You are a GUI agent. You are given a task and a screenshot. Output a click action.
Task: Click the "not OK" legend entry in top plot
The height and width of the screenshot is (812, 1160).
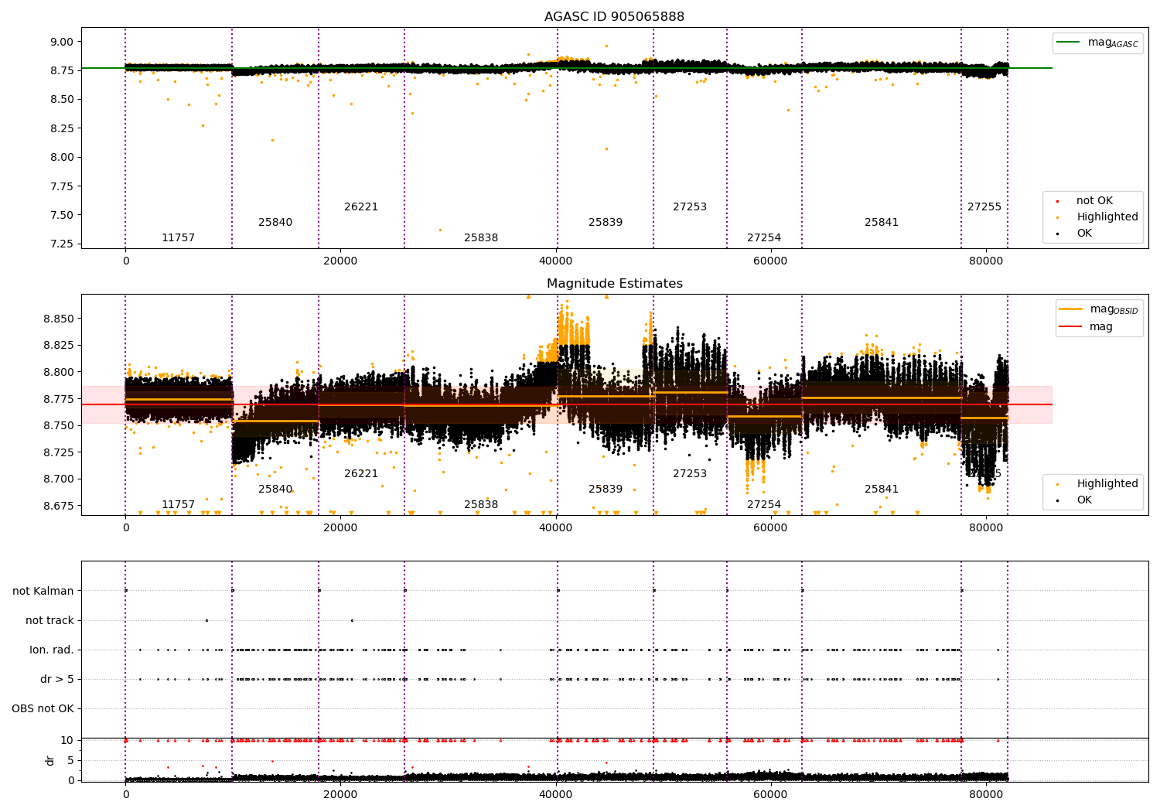(1094, 201)
